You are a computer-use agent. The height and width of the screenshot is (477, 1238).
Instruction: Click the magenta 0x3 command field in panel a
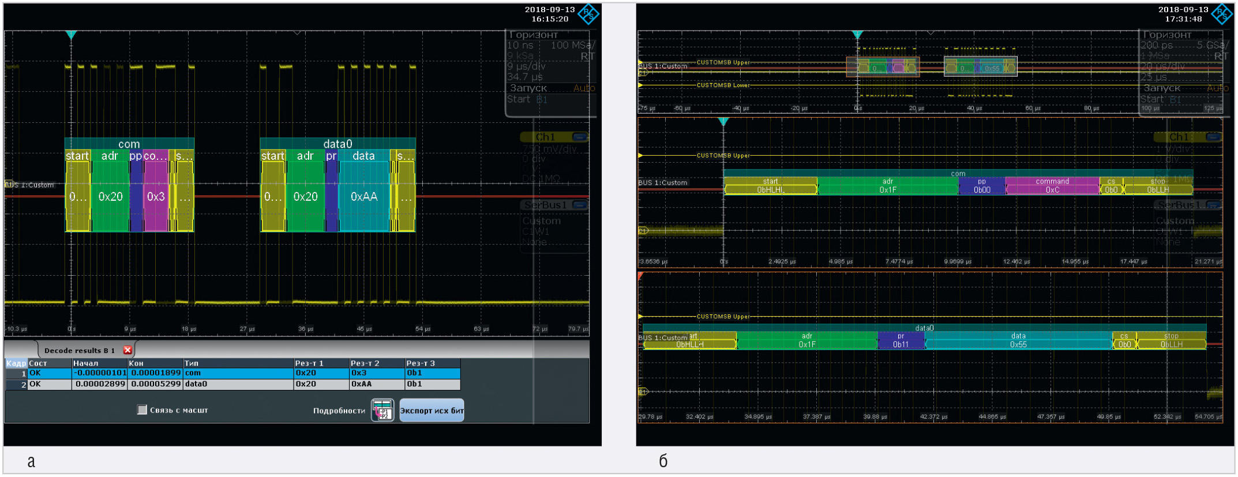tap(156, 197)
